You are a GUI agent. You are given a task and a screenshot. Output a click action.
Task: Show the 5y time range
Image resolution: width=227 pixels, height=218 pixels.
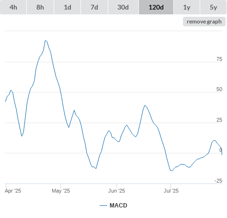[213, 7]
